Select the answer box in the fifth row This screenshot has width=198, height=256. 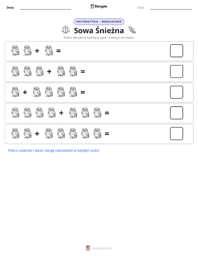[x=176, y=133]
